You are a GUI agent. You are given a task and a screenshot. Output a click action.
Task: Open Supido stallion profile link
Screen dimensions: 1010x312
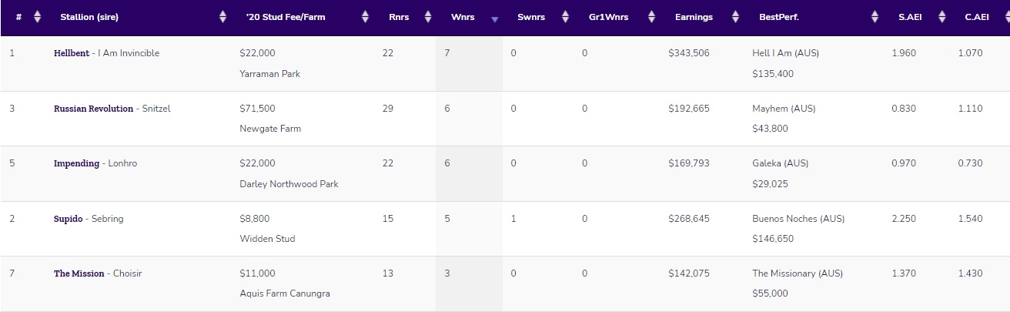(x=68, y=219)
